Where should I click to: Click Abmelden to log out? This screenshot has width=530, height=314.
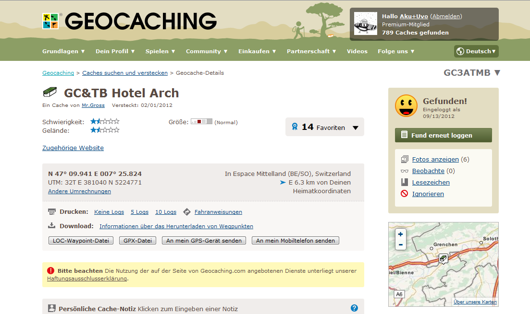[x=446, y=16]
